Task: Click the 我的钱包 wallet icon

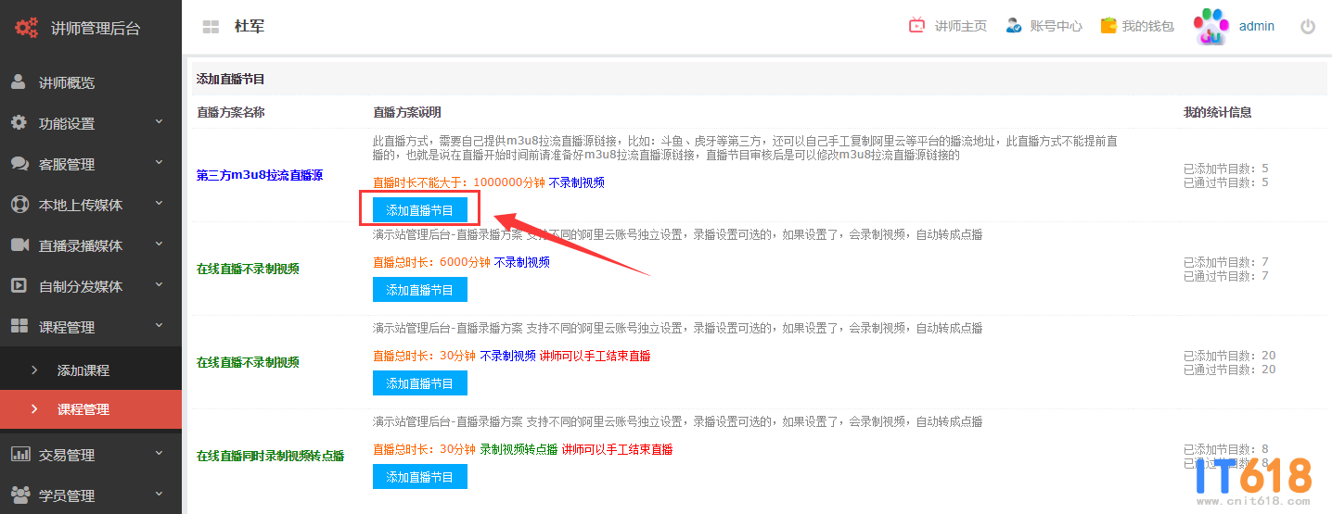Action: tap(1108, 26)
